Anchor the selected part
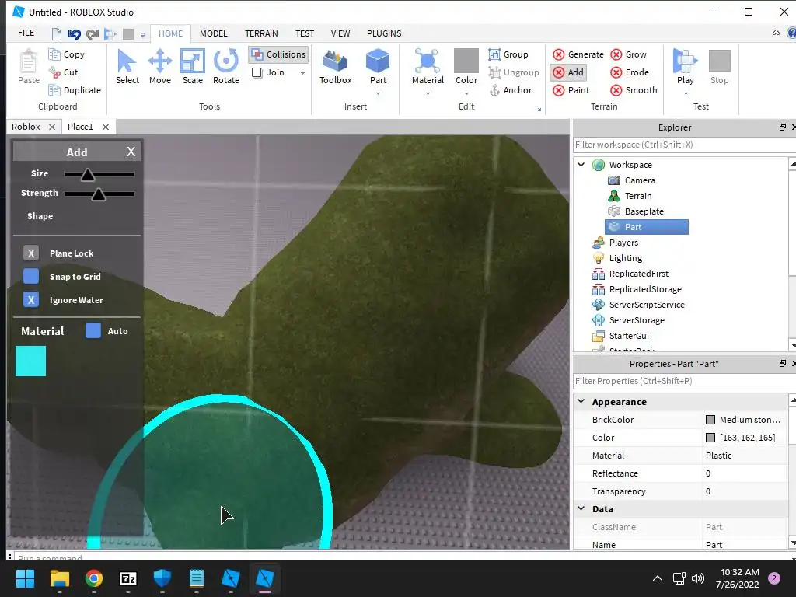This screenshot has width=796, height=597. click(511, 90)
